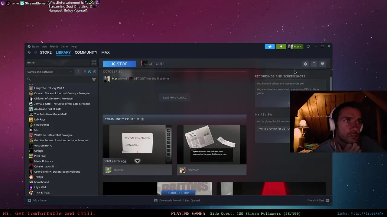Go back with the left arrow
Screen dimensions: 387x217
point(29,52)
